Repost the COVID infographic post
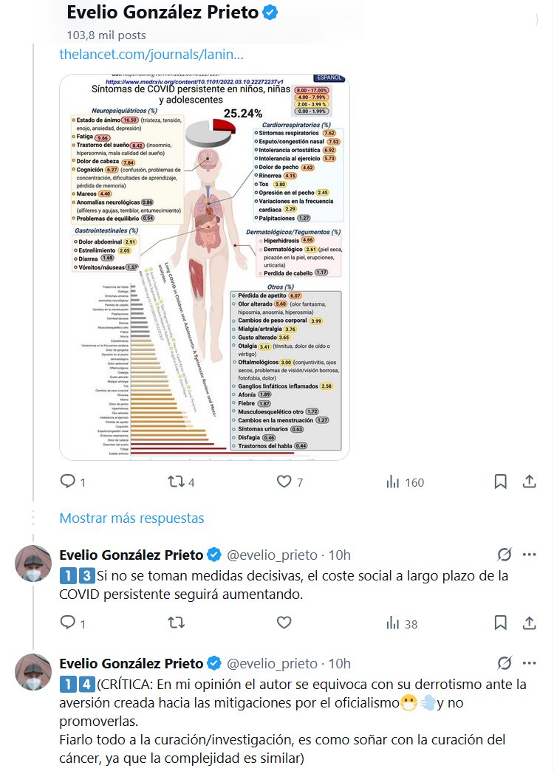This screenshot has width=554, height=771. [x=177, y=482]
